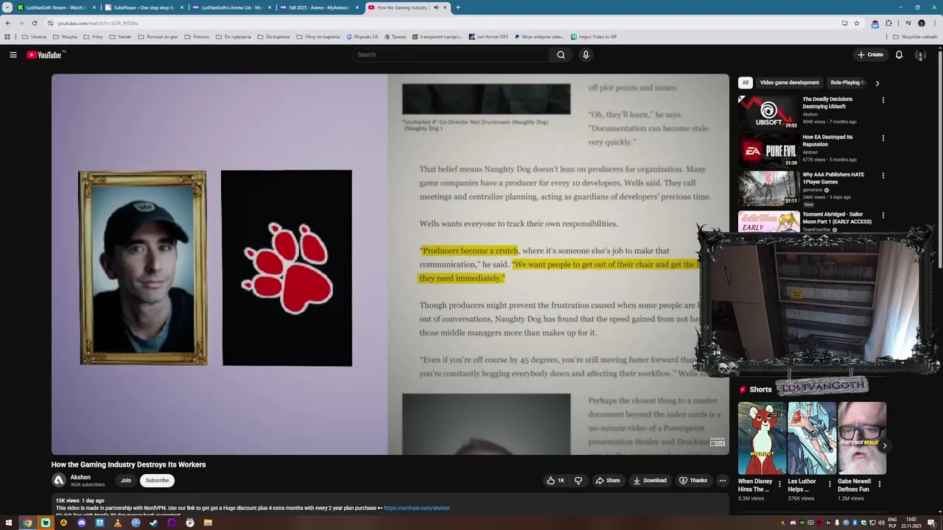Switch to the Fall 2025 Anime tab

click(x=319, y=7)
